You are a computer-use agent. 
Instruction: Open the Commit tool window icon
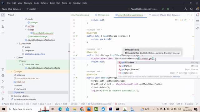click(3, 21)
